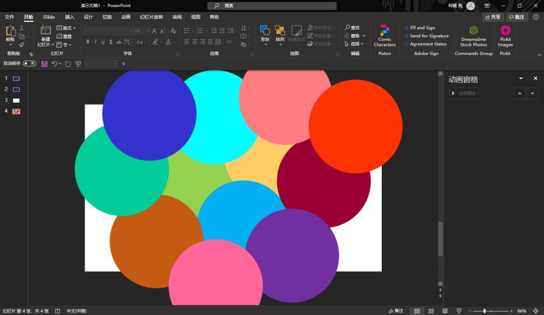Screen dimensions: 544x315
Task: Switch to Slide Sorter view icon
Action: coord(431,311)
